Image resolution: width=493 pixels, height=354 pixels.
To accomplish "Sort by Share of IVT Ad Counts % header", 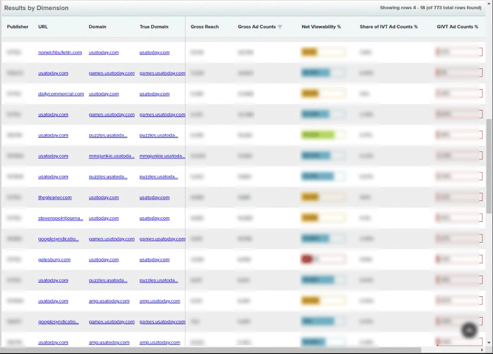I will [389, 27].
